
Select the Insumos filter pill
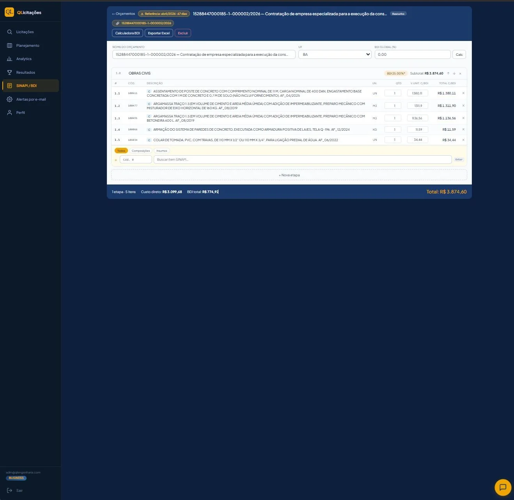pyautogui.click(x=162, y=151)
